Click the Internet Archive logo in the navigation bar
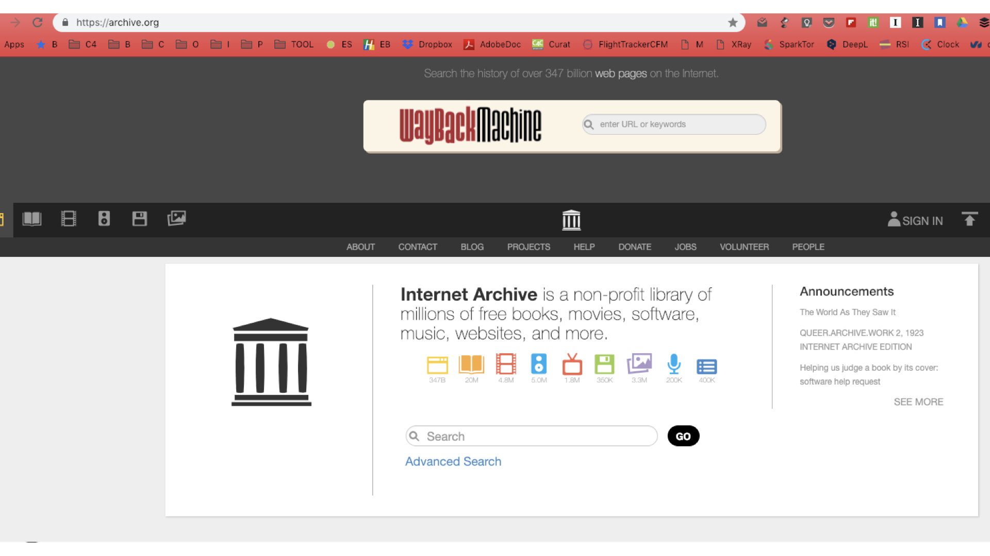Viewport: 990px width, 556px height. click(571, 220)
